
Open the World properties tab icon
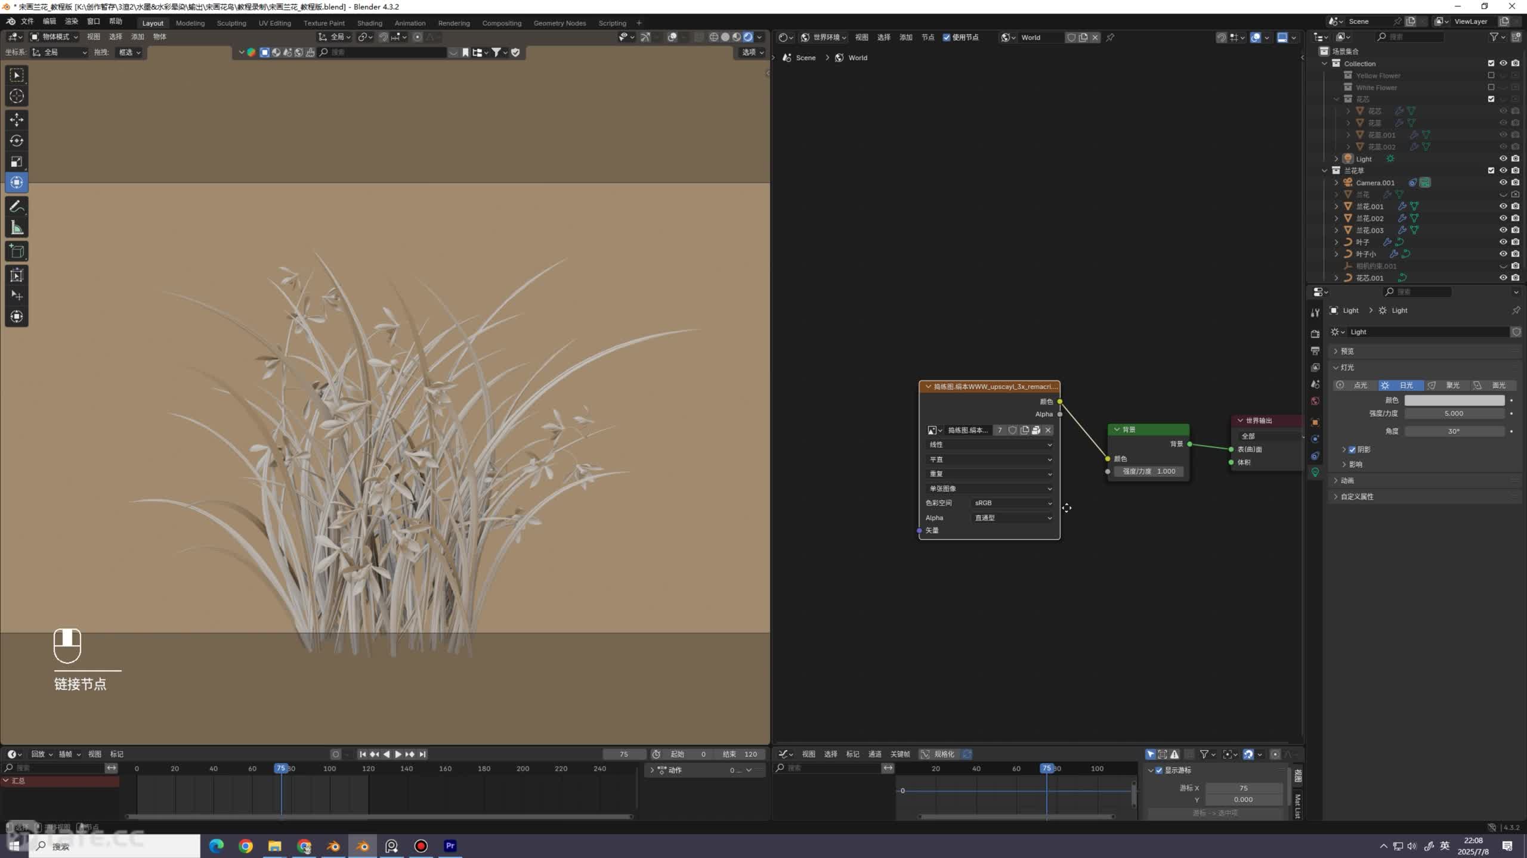(1315, 401)
